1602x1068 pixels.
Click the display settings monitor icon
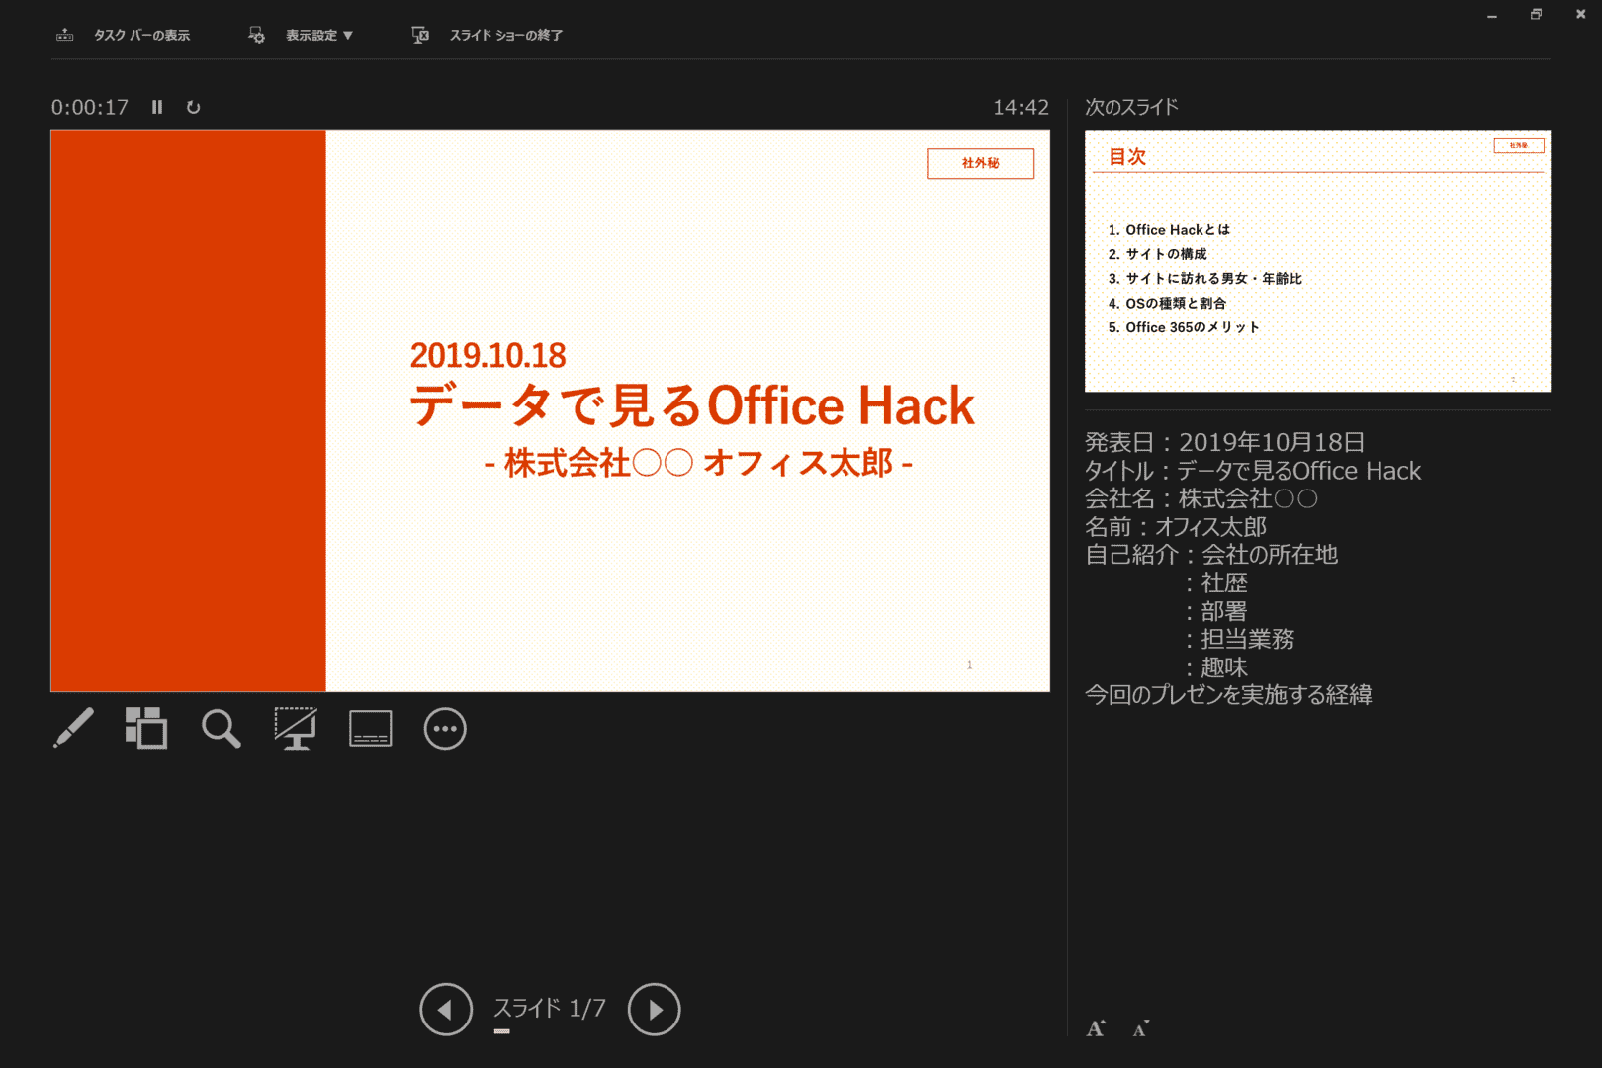[x=256, y=35]
